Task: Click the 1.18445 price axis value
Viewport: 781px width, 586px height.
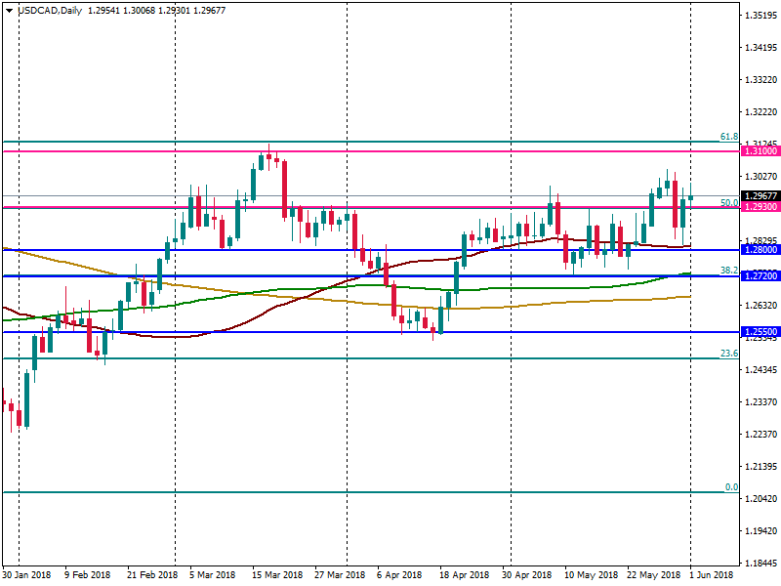Action: (x=760, y=564)
